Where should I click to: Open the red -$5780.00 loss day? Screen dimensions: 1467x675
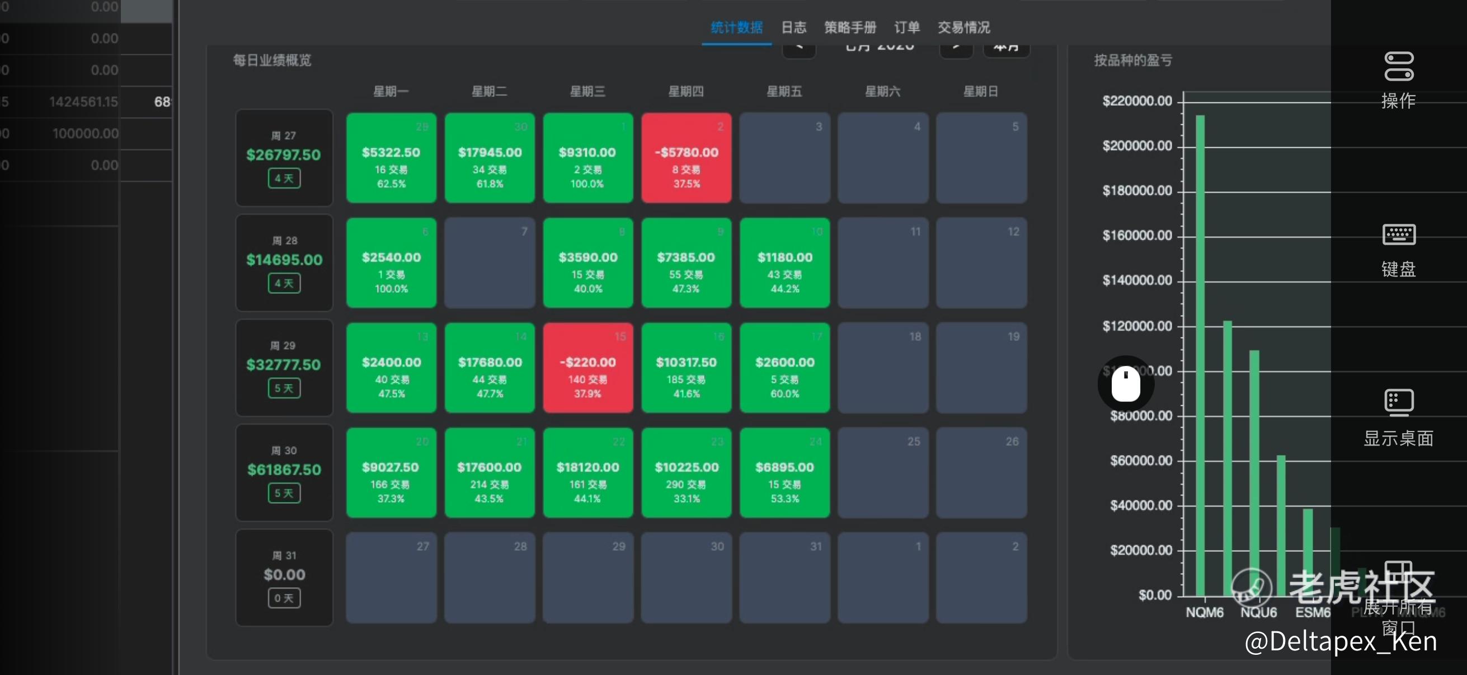pos(687,158)
